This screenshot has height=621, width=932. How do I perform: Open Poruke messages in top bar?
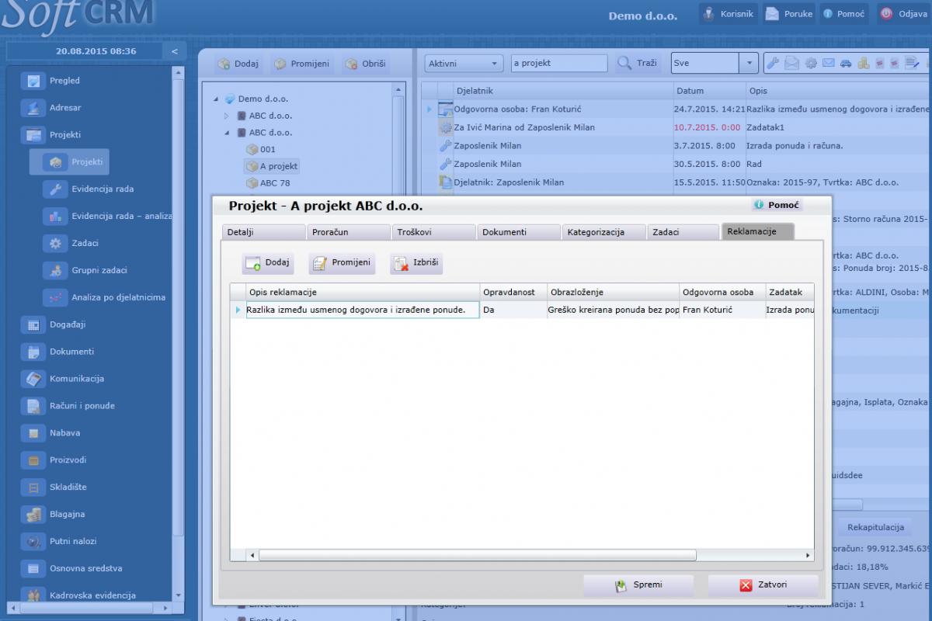click(x=789, y=14)
